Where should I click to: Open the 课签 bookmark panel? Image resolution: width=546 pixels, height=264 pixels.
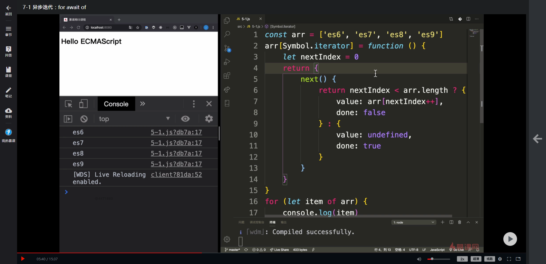coord(9,72)
